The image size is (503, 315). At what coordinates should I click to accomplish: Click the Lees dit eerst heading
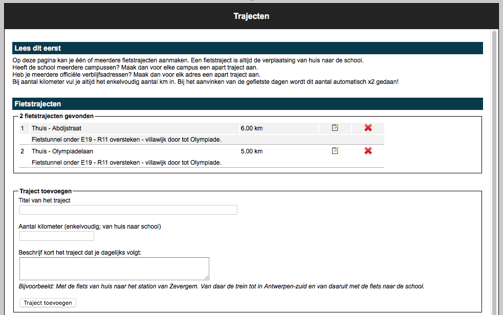click(37, 48)
